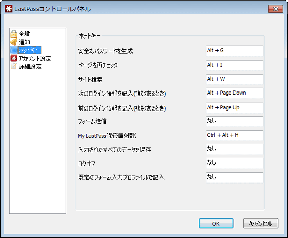The width and height of the screenshot is (288, 238).
Task: Click the フォーム送信 hotkey field
Action: tap(235, 121)
